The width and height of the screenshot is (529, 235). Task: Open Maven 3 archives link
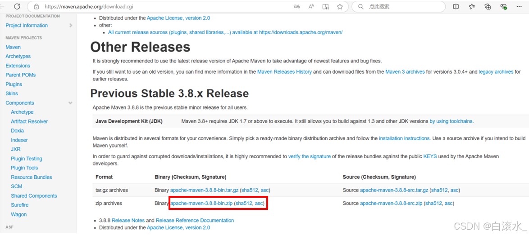(405, 71)
